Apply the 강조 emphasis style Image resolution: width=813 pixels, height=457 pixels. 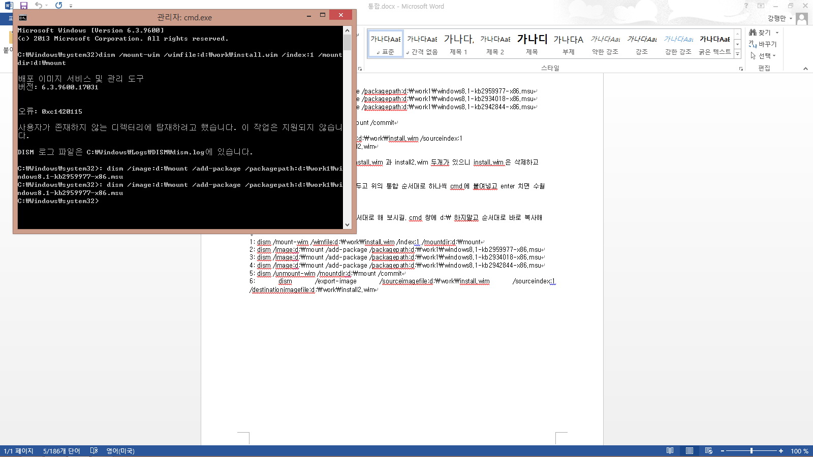(x=641, y=44)
